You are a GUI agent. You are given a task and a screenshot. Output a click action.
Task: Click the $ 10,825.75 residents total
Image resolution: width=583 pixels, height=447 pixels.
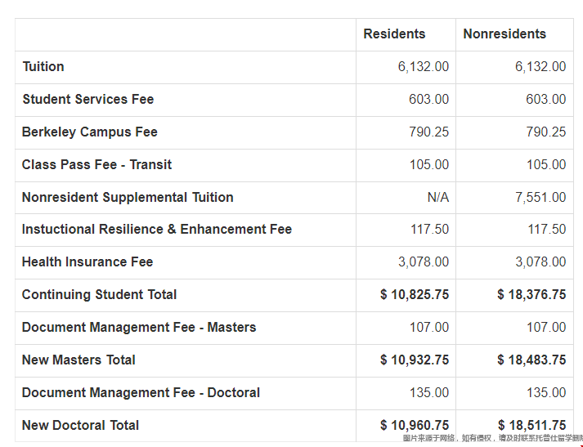point(415,295)
